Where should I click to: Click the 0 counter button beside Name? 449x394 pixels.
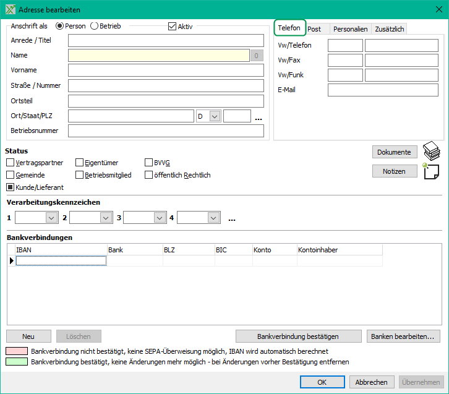point(257,56)
